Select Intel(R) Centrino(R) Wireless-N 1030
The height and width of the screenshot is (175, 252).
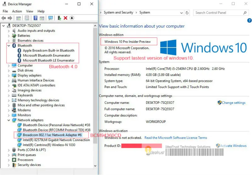click(49, 145)
